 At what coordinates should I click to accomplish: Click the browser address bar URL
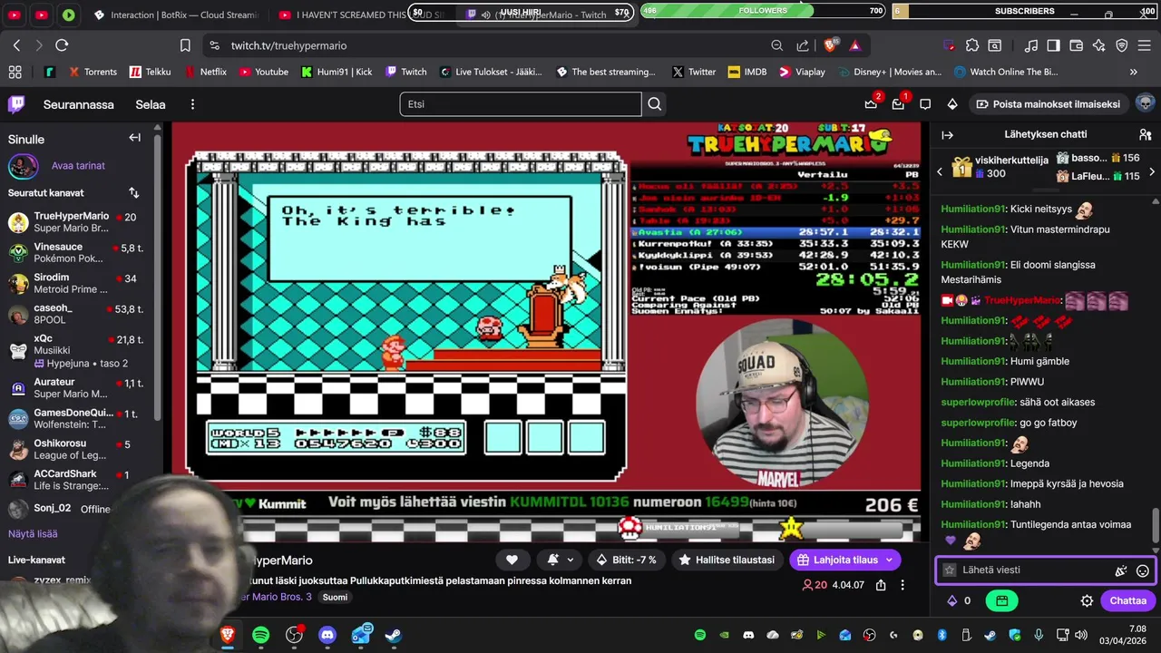coord(288,45)
